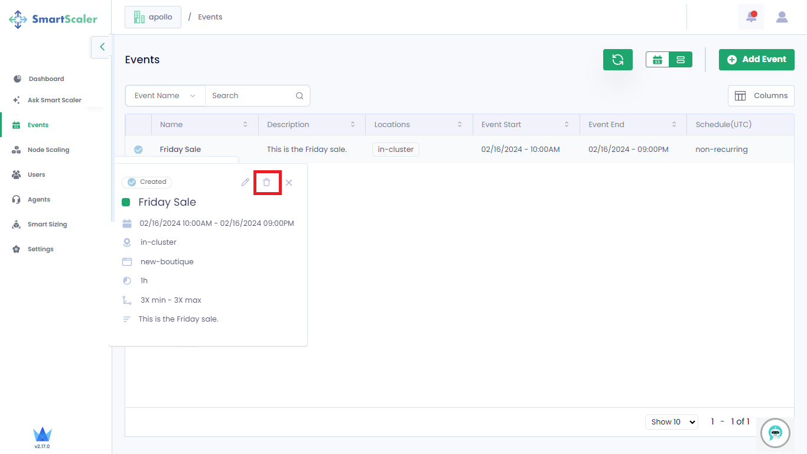807x454 pixels.
Task: Change the Show 10 page size dropdown
Action: coord(671,422)
